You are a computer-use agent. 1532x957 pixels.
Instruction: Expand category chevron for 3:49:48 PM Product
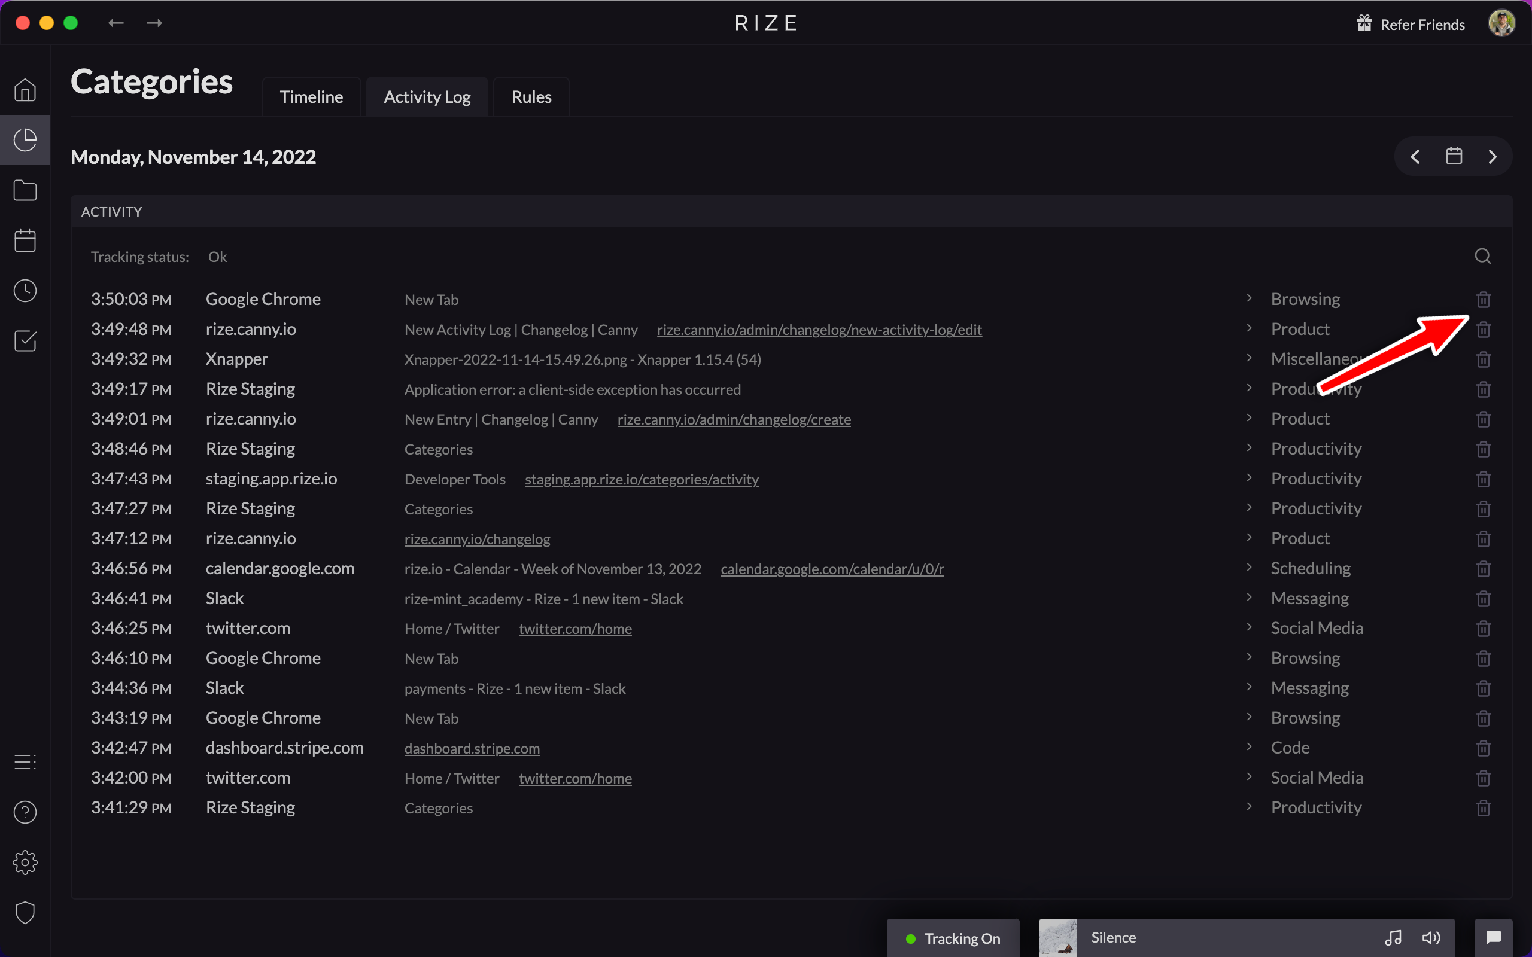tap(1249, 328)
